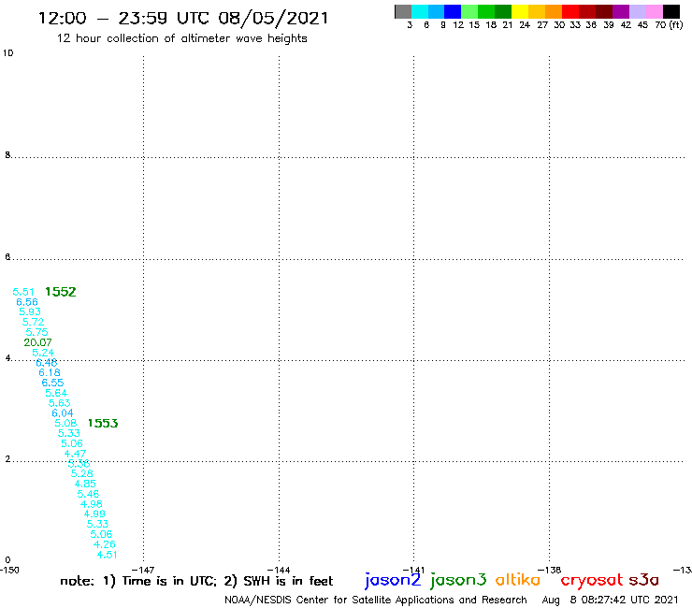Click the 5.75 wave height value
Screen dimensions: 692x608
pyautogui.click(x=36, y=332)
